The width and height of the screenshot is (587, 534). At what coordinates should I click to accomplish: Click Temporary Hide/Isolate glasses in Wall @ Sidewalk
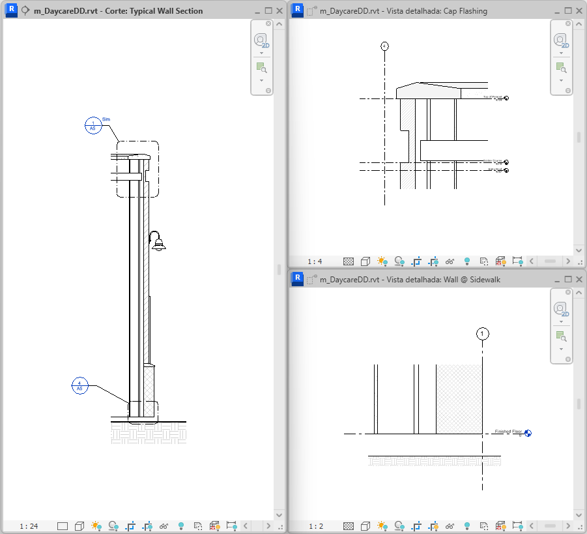point(450,526)
